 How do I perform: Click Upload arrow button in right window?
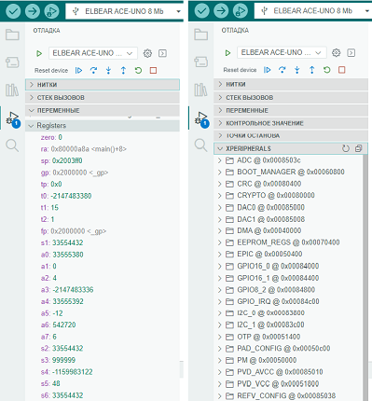tap(221, 10)
